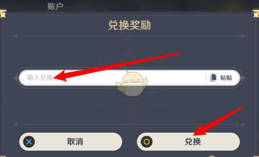Click left diamond ornament on lower divider
This screenshot has height=157, width=259.
[x=16, y=125]
